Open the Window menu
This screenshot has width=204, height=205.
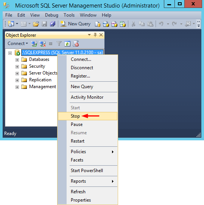(x=88, y=15)
